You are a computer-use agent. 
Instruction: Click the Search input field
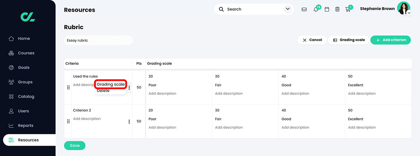253,9
